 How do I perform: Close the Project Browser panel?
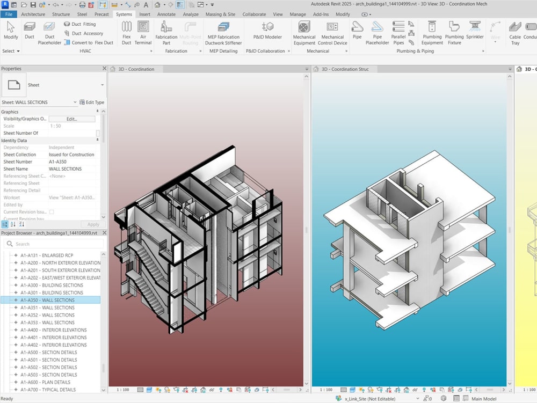coord(105,233)
